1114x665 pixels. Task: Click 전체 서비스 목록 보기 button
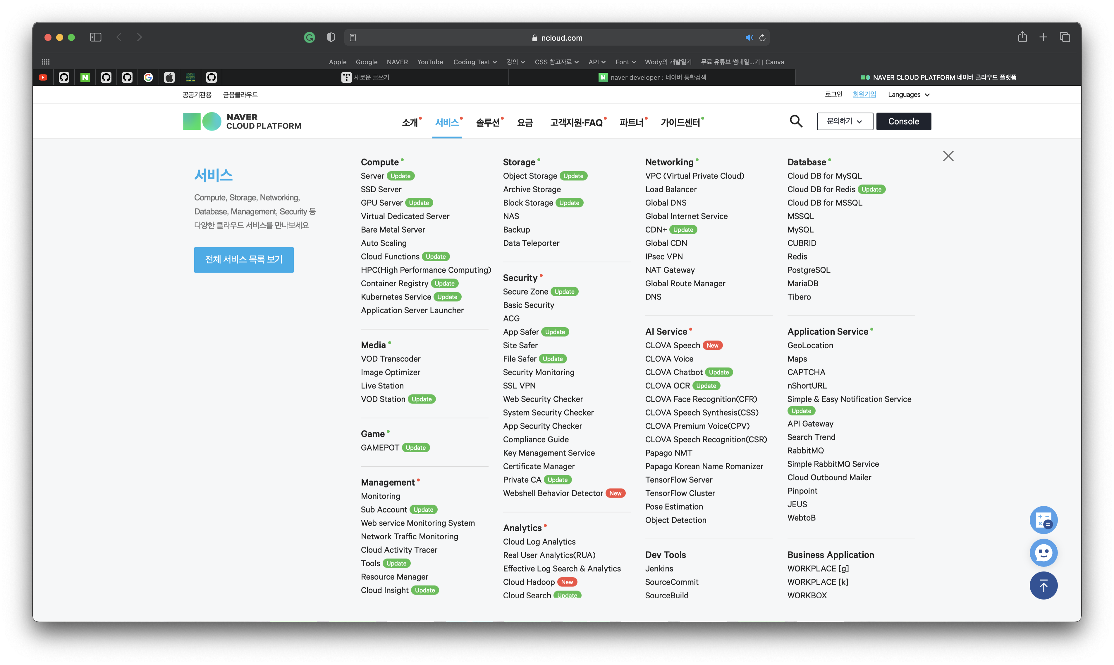click(x=244, y=259)
